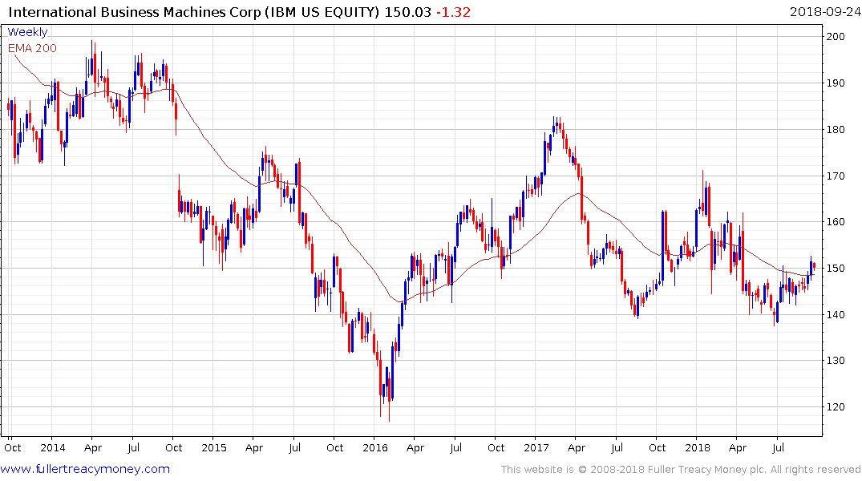Click the '140' price axis label
The image size is (862, 481).
[x=835, y=315]
